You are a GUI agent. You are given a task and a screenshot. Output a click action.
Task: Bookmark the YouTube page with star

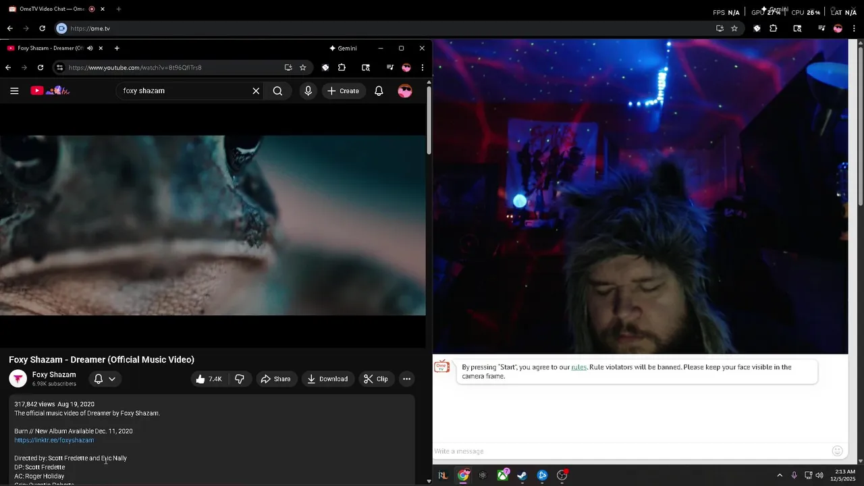coord(302,67)
